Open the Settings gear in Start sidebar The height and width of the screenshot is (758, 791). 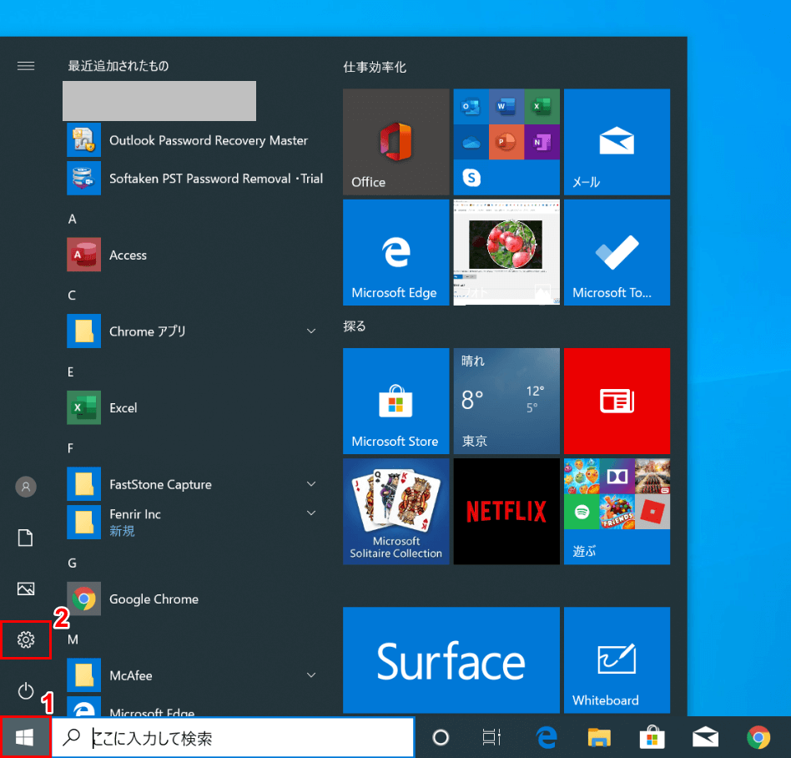pos(26,640)
